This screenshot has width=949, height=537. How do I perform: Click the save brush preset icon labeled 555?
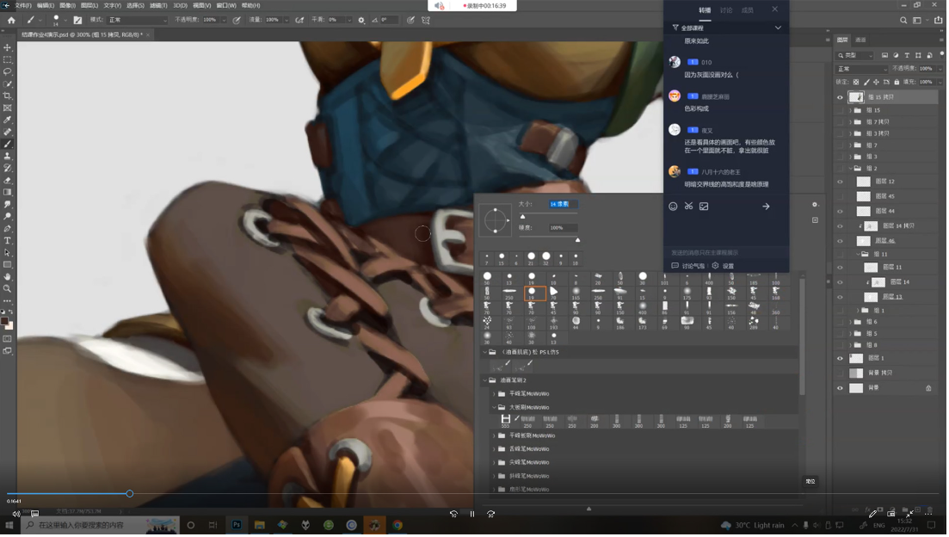(505, 419)
